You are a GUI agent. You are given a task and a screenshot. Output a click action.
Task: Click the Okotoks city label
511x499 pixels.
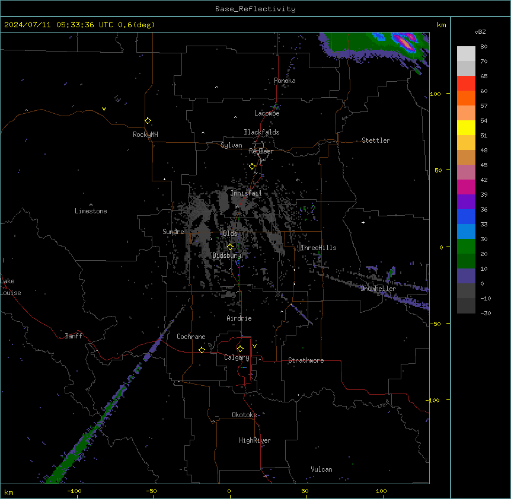click(x=244, y=415)
